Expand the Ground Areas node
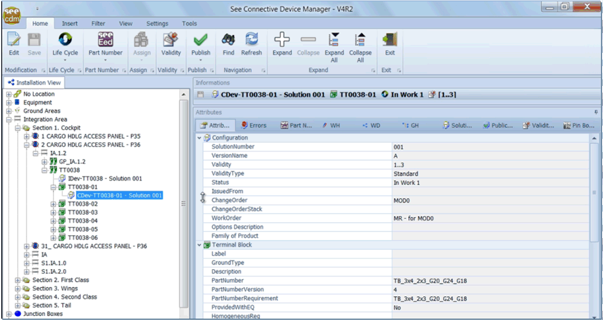This screenshot has height=320, width=603. point(9,111)
